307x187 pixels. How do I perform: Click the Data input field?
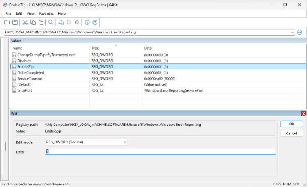click(160, 151)
